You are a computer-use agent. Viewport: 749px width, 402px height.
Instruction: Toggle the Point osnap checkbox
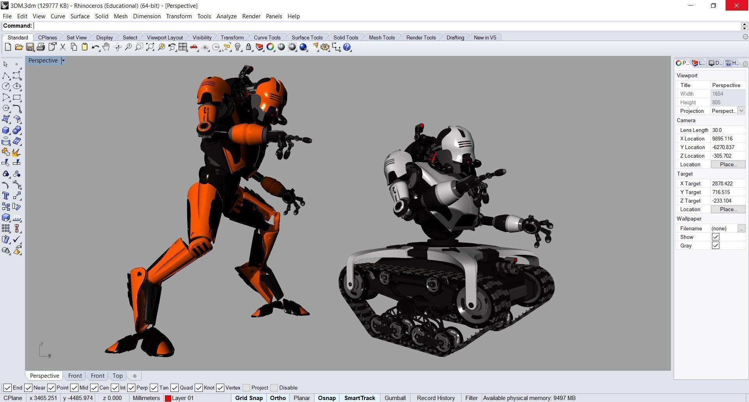[51, 388]
